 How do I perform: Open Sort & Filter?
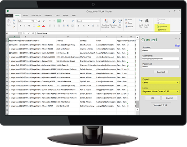pyautogui.click(x=141, y=23)
